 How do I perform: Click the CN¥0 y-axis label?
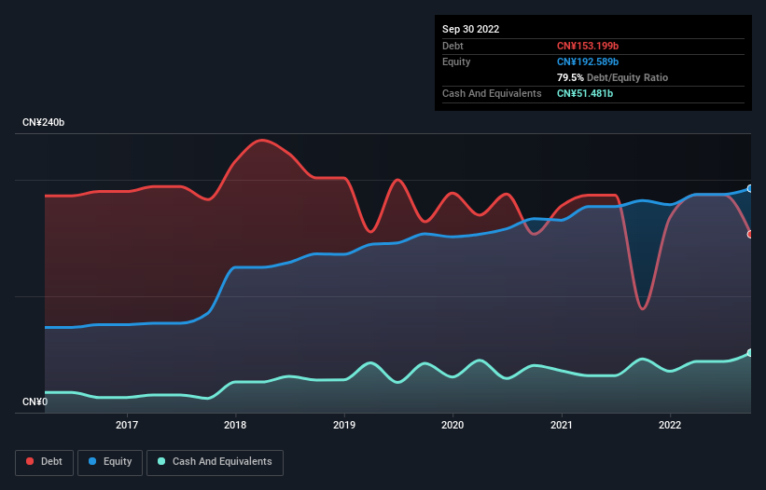(x=35, y=402)
